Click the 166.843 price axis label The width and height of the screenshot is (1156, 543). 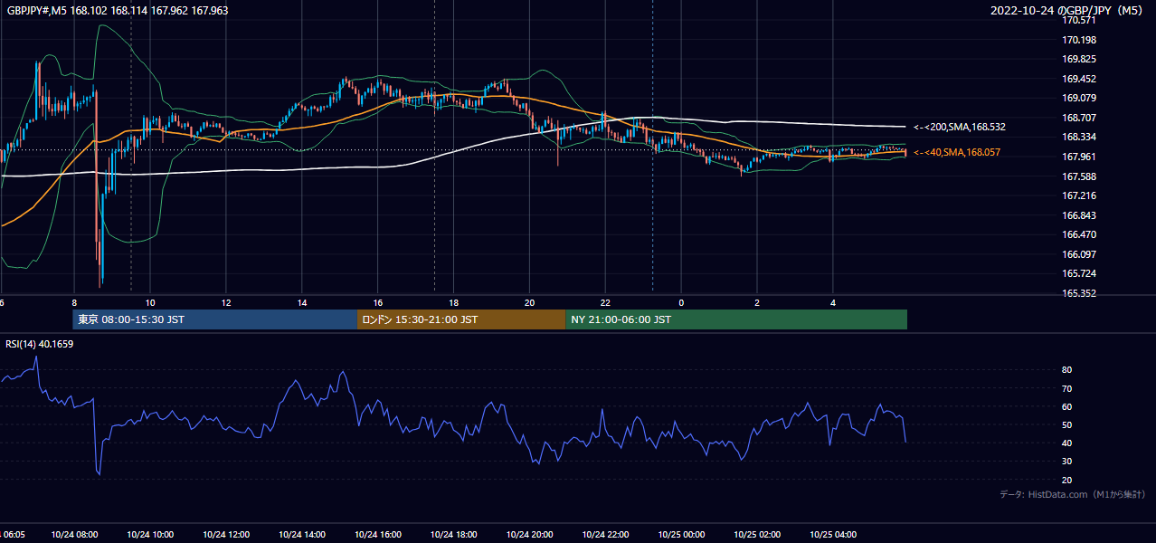1079,215
